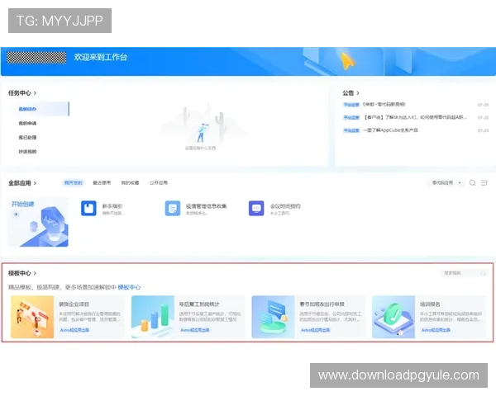Open the 零代码应用 dropdown
Screen dimensions: 496x396
(x=446, y=183)
